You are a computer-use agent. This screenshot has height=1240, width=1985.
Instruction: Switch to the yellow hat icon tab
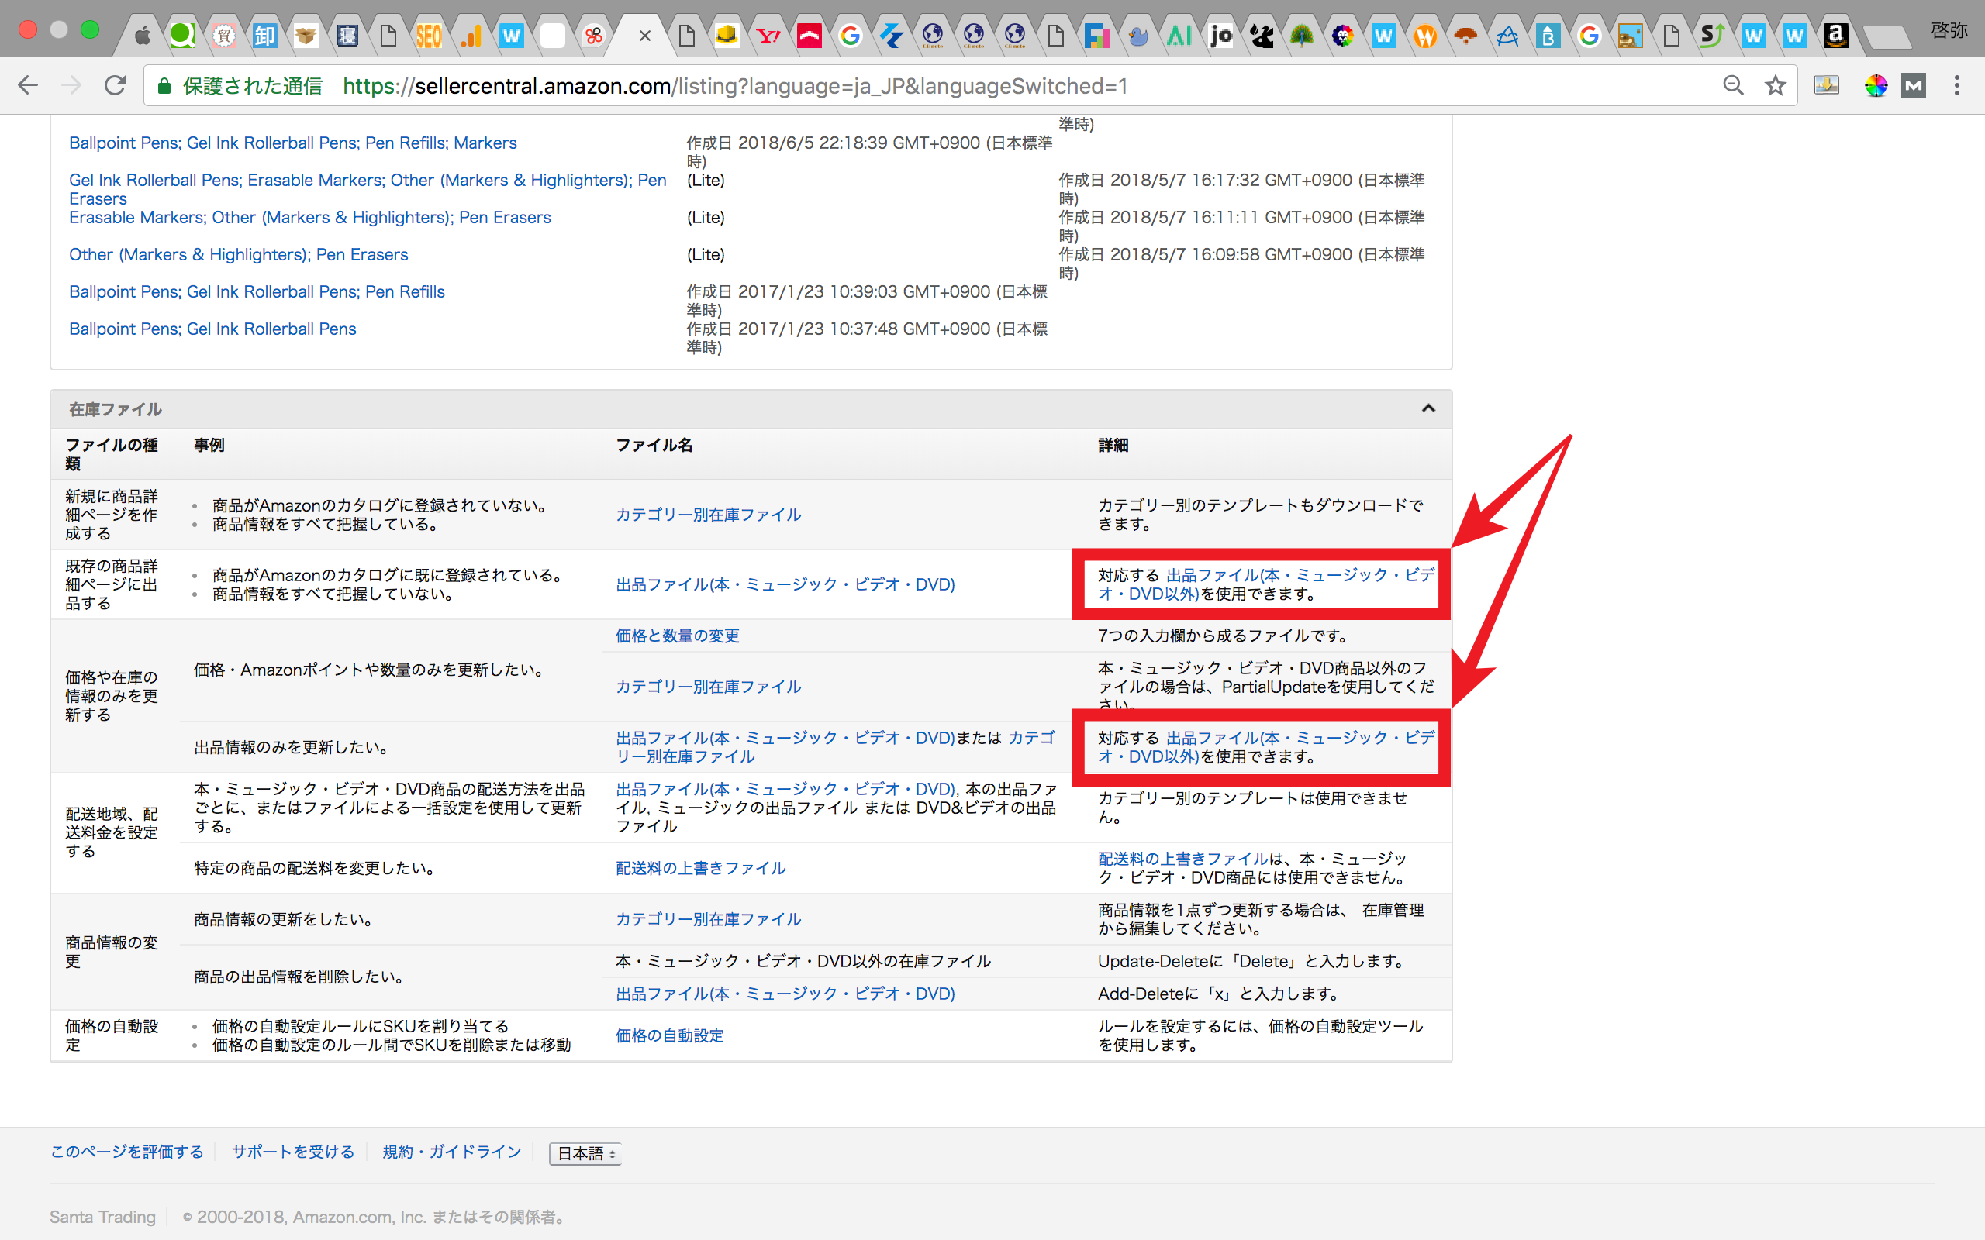click(x=727, y=36)
